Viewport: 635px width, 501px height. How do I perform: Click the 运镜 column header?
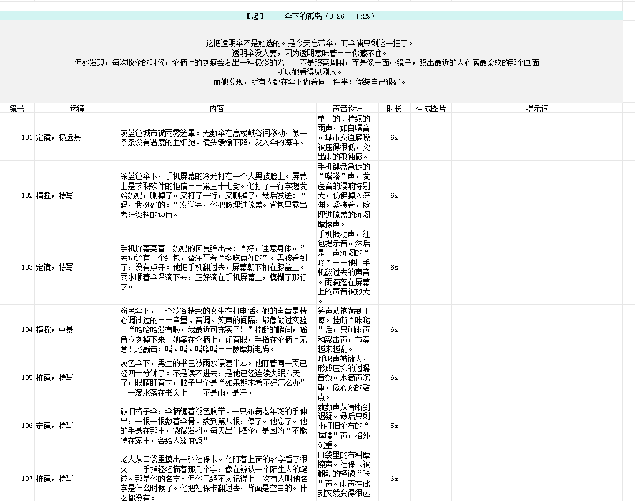[x=77, y=108]
